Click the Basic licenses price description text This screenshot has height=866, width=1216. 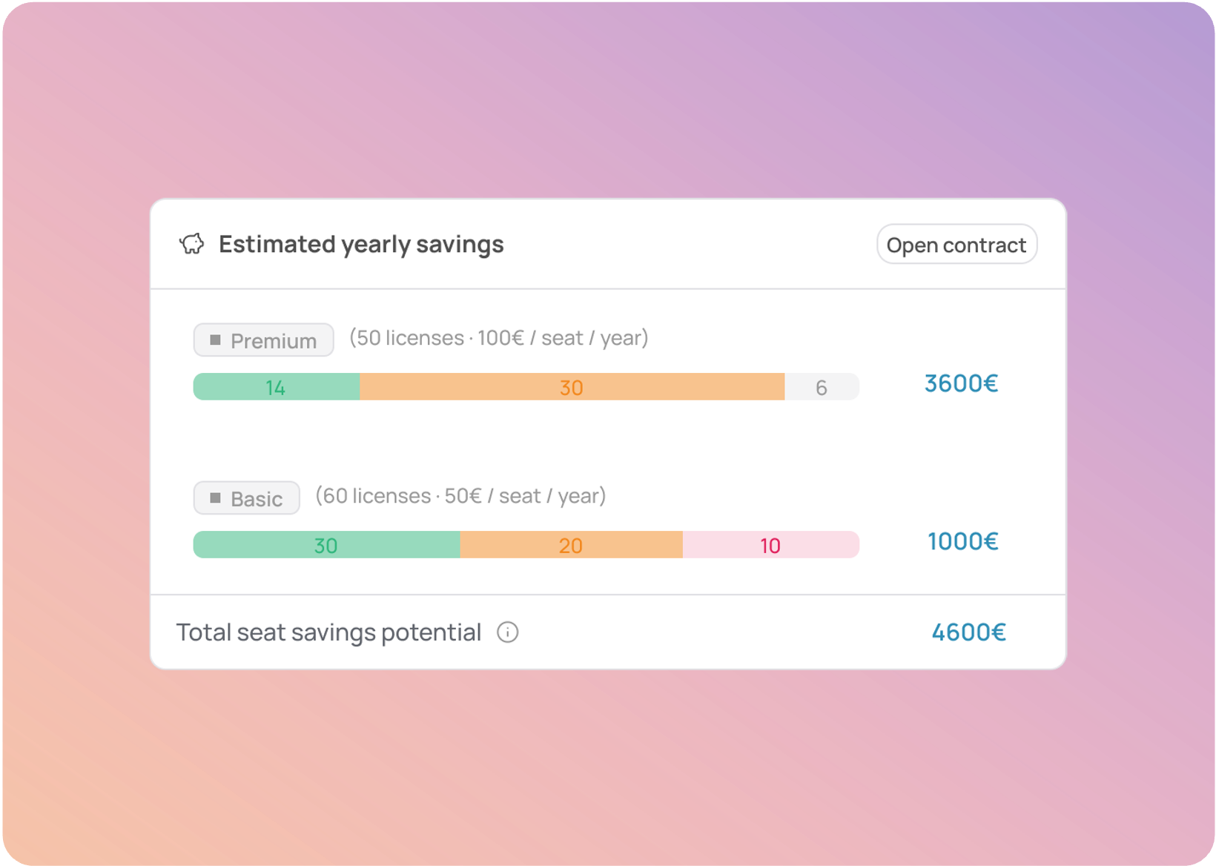(x=460, y=496)
